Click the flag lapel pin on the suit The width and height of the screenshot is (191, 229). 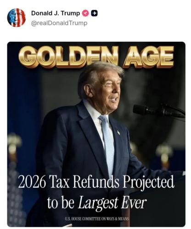coord(118,132)
